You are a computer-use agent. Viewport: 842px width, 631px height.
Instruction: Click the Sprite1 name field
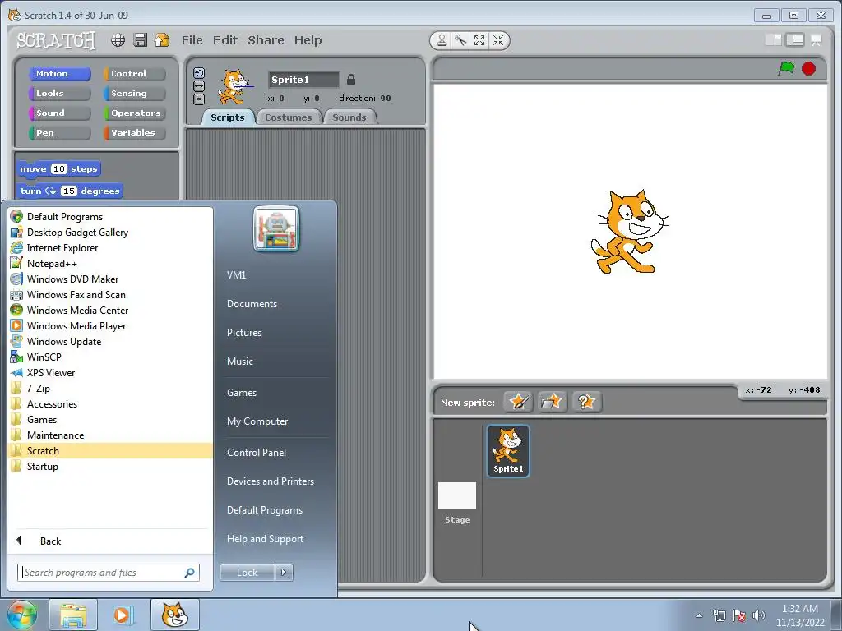click(303, 80)
